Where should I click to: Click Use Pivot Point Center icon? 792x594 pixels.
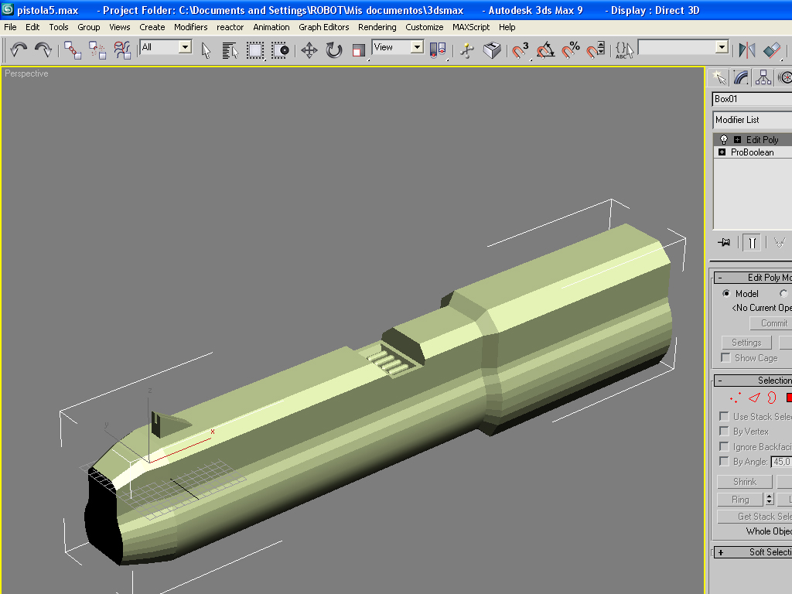point(438,50)
